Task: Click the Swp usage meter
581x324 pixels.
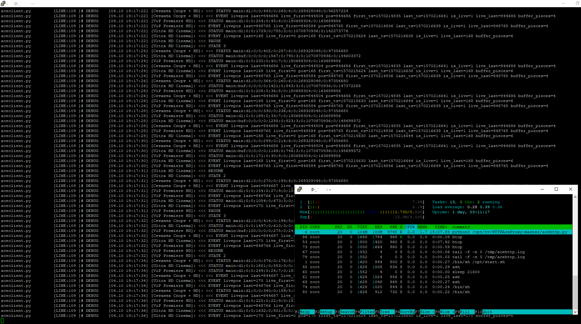Action: (x=362, y=217)
